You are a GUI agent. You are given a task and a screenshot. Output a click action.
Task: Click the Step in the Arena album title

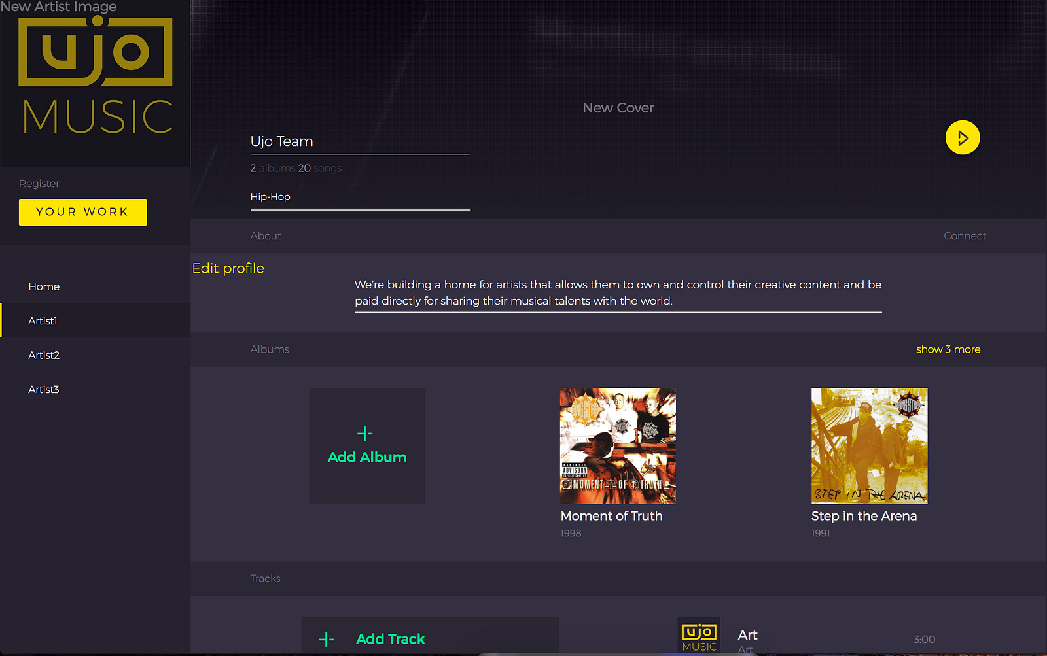point(864,516)
